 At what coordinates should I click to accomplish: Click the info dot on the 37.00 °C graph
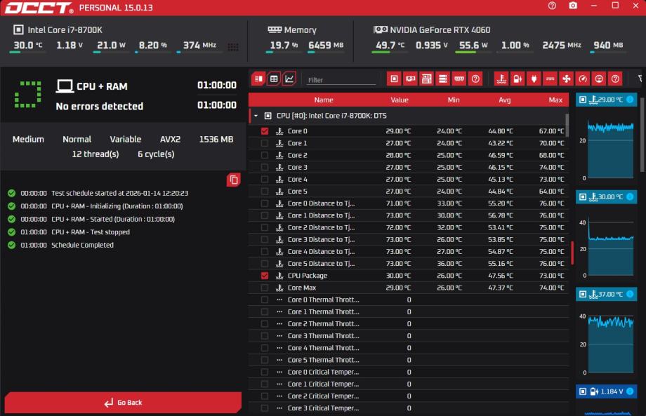click(x=630, y=294)
